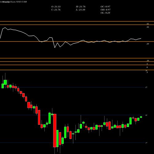Click the rightmost green candlestick

pyautogui.click(x=141, y=117)
